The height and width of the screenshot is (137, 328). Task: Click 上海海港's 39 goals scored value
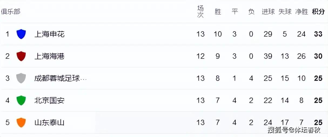coord(268,56)
